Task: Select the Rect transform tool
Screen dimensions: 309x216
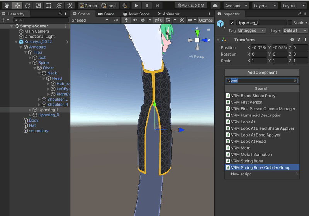Action: (x=49, y=6)
